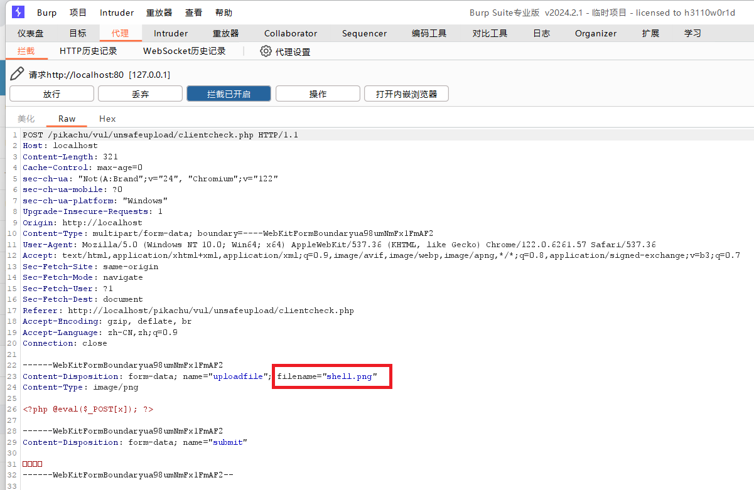Viewport: 754px width, 490px height.
Task: Click the Upgrade-Insecure-Requests header line
Action: [x=93, y=211]
